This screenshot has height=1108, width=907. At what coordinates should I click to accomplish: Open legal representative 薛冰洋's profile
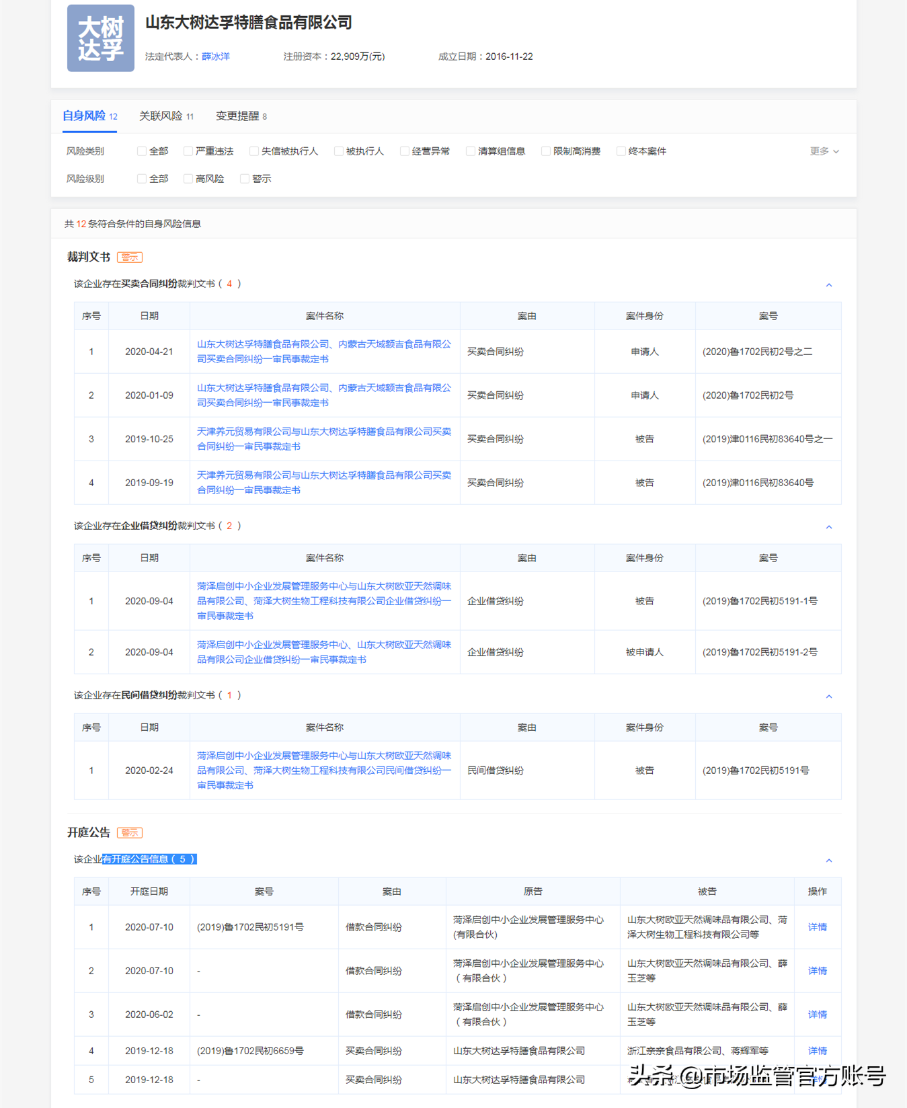click(x=216, y=56)
